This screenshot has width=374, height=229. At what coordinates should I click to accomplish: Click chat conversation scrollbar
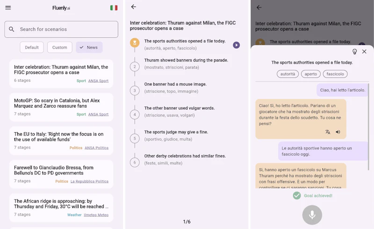[x=368, y=127]
